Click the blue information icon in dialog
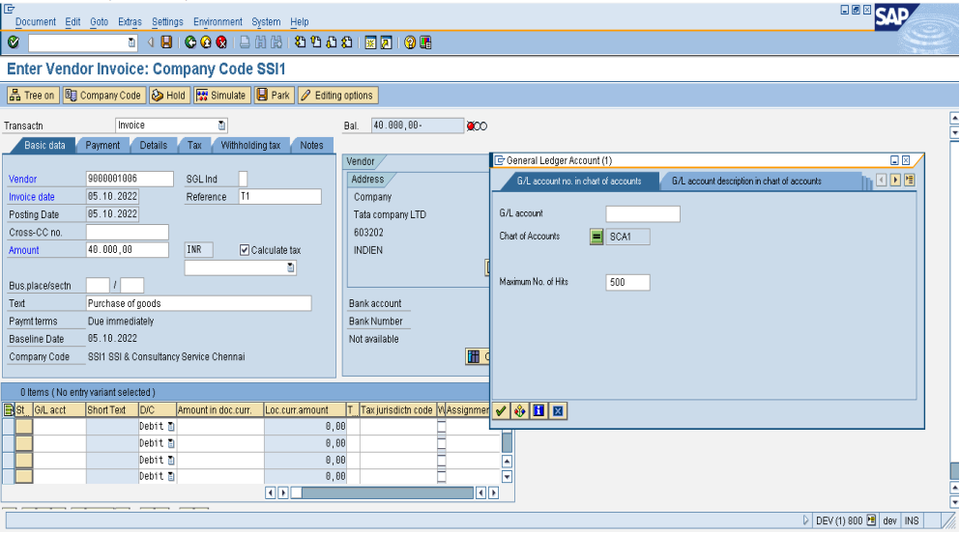Viewport: 960px width, 533px height. tap(539, 410)
